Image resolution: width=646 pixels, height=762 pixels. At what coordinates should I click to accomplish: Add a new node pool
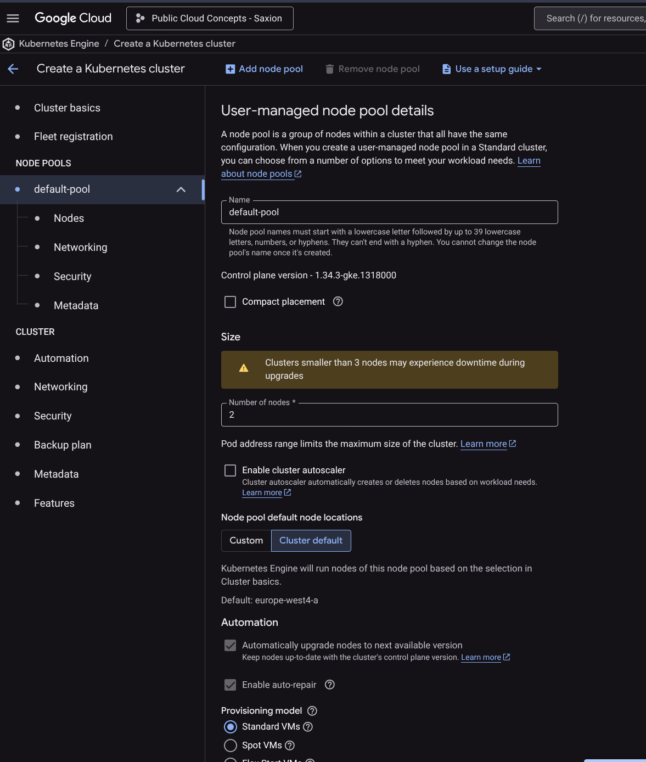point(264,69)
